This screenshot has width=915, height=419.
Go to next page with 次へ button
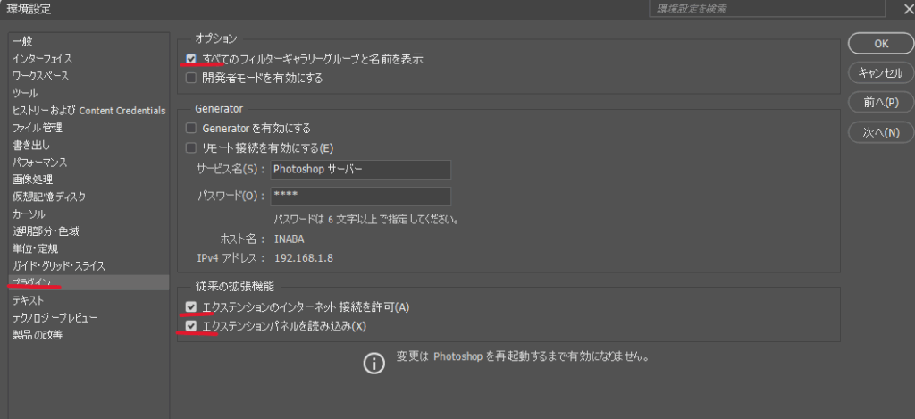pyautogui.click(x=880, y=132)
